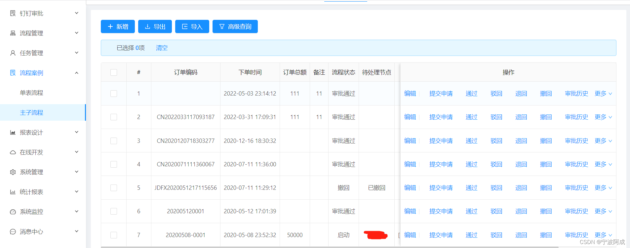Viewport: 630px width, 248px height.
Task: Open the 统计报表 menu
Action: pos(43,192)
